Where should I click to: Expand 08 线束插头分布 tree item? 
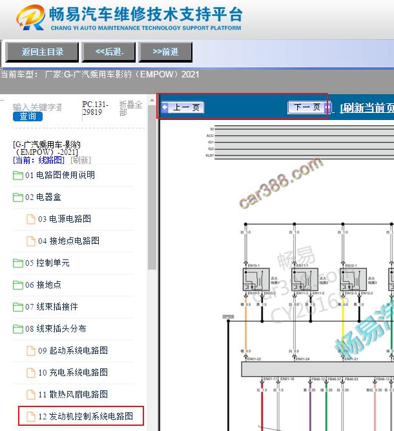tap(56, 329)
